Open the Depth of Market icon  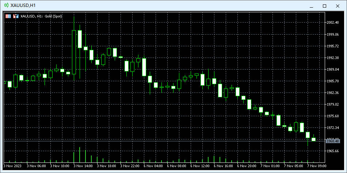coord(15,16)
